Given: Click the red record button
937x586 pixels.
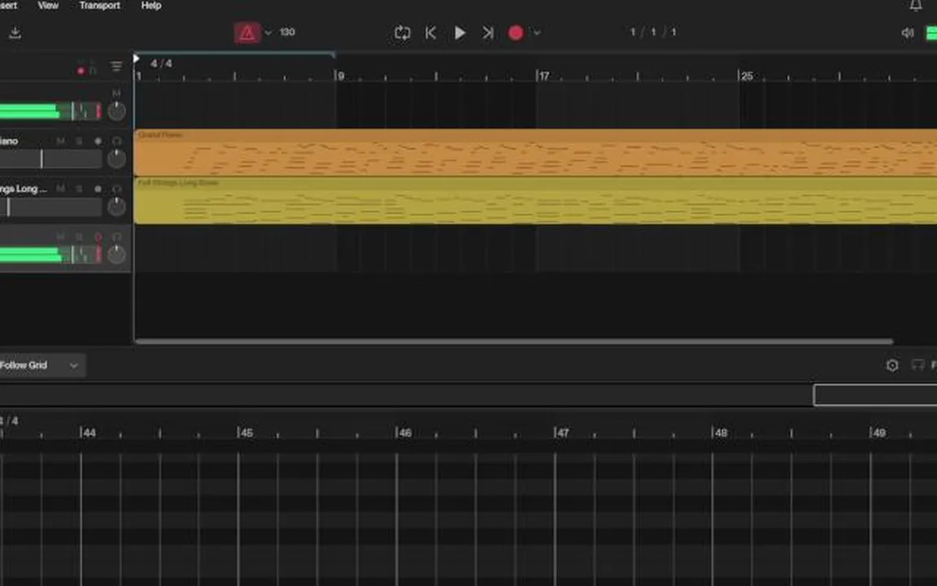Looking at the screenshot, I should pos(516,33).
